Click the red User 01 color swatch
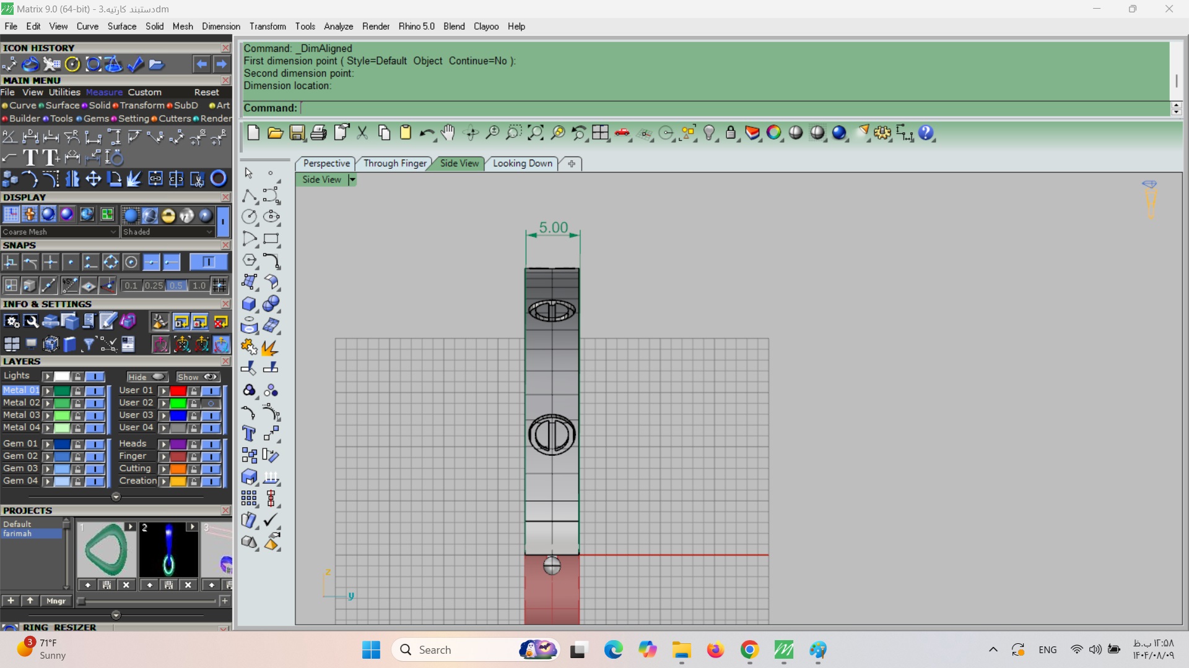Screen dimensions: 1189x668 (178, 391)
